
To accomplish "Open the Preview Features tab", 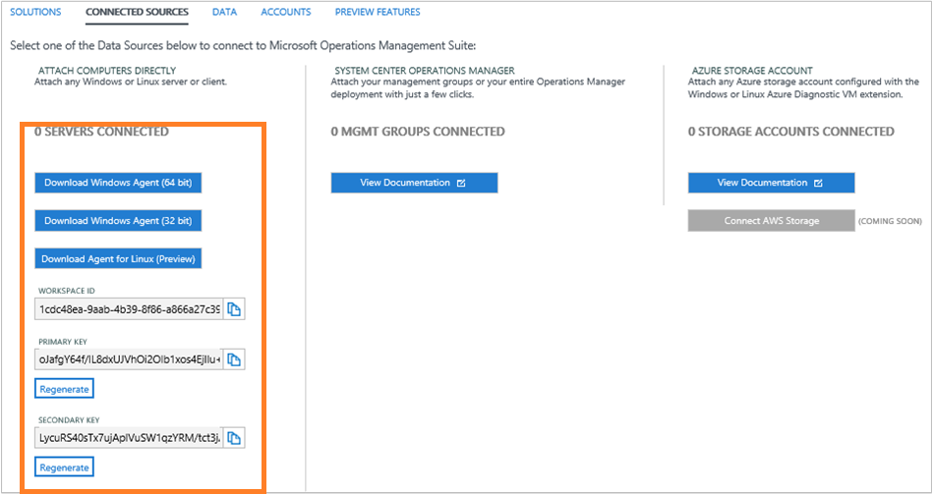I will pos(378,13).
